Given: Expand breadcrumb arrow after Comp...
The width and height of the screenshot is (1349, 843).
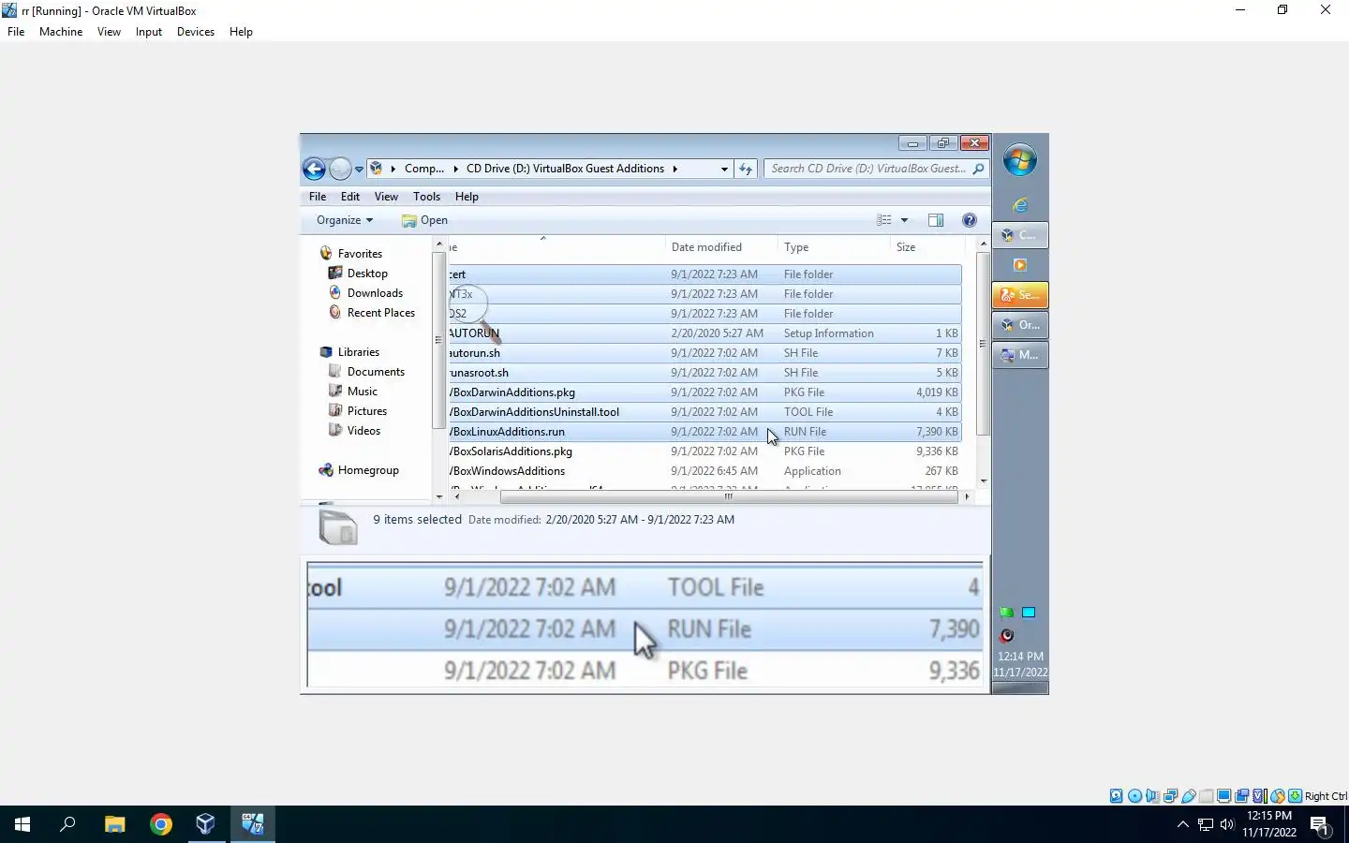Looking at the screenshot, I should point(455,169).
